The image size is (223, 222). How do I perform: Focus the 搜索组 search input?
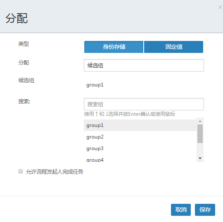coord(144,104)
